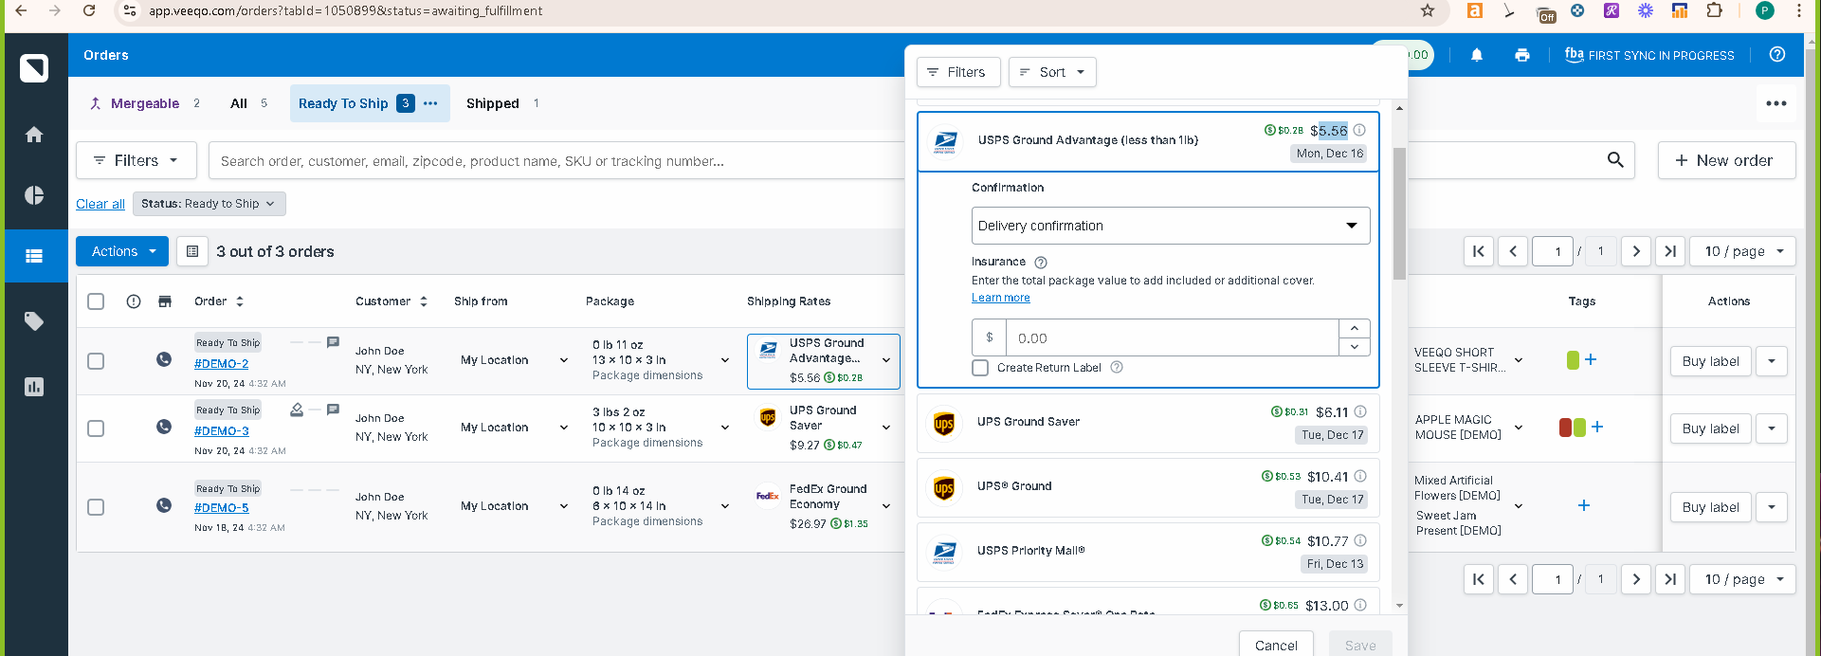The height and width of the screenshot is (656, 1821).
Task: Click the note icon on order #DEMO-2
Action: click(333, 342)
